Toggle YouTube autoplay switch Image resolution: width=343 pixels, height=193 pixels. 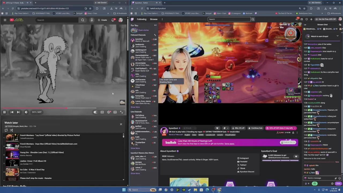(x=96, y=112)
